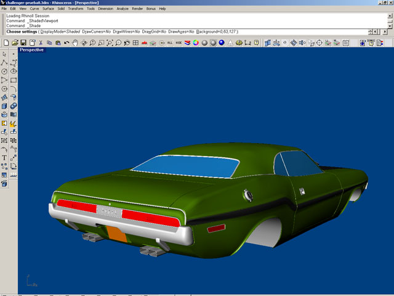This screenshot has width=394, height=296.
Task: Click the Copy icon in the toolbar
Action: [49, 43]
